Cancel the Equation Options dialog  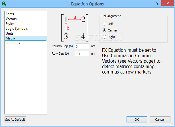tap(160, 120)
